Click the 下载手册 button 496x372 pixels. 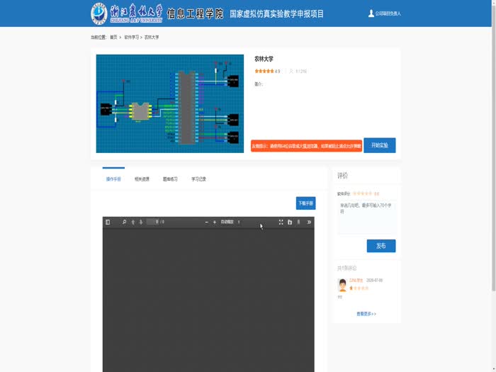[305, 203]
